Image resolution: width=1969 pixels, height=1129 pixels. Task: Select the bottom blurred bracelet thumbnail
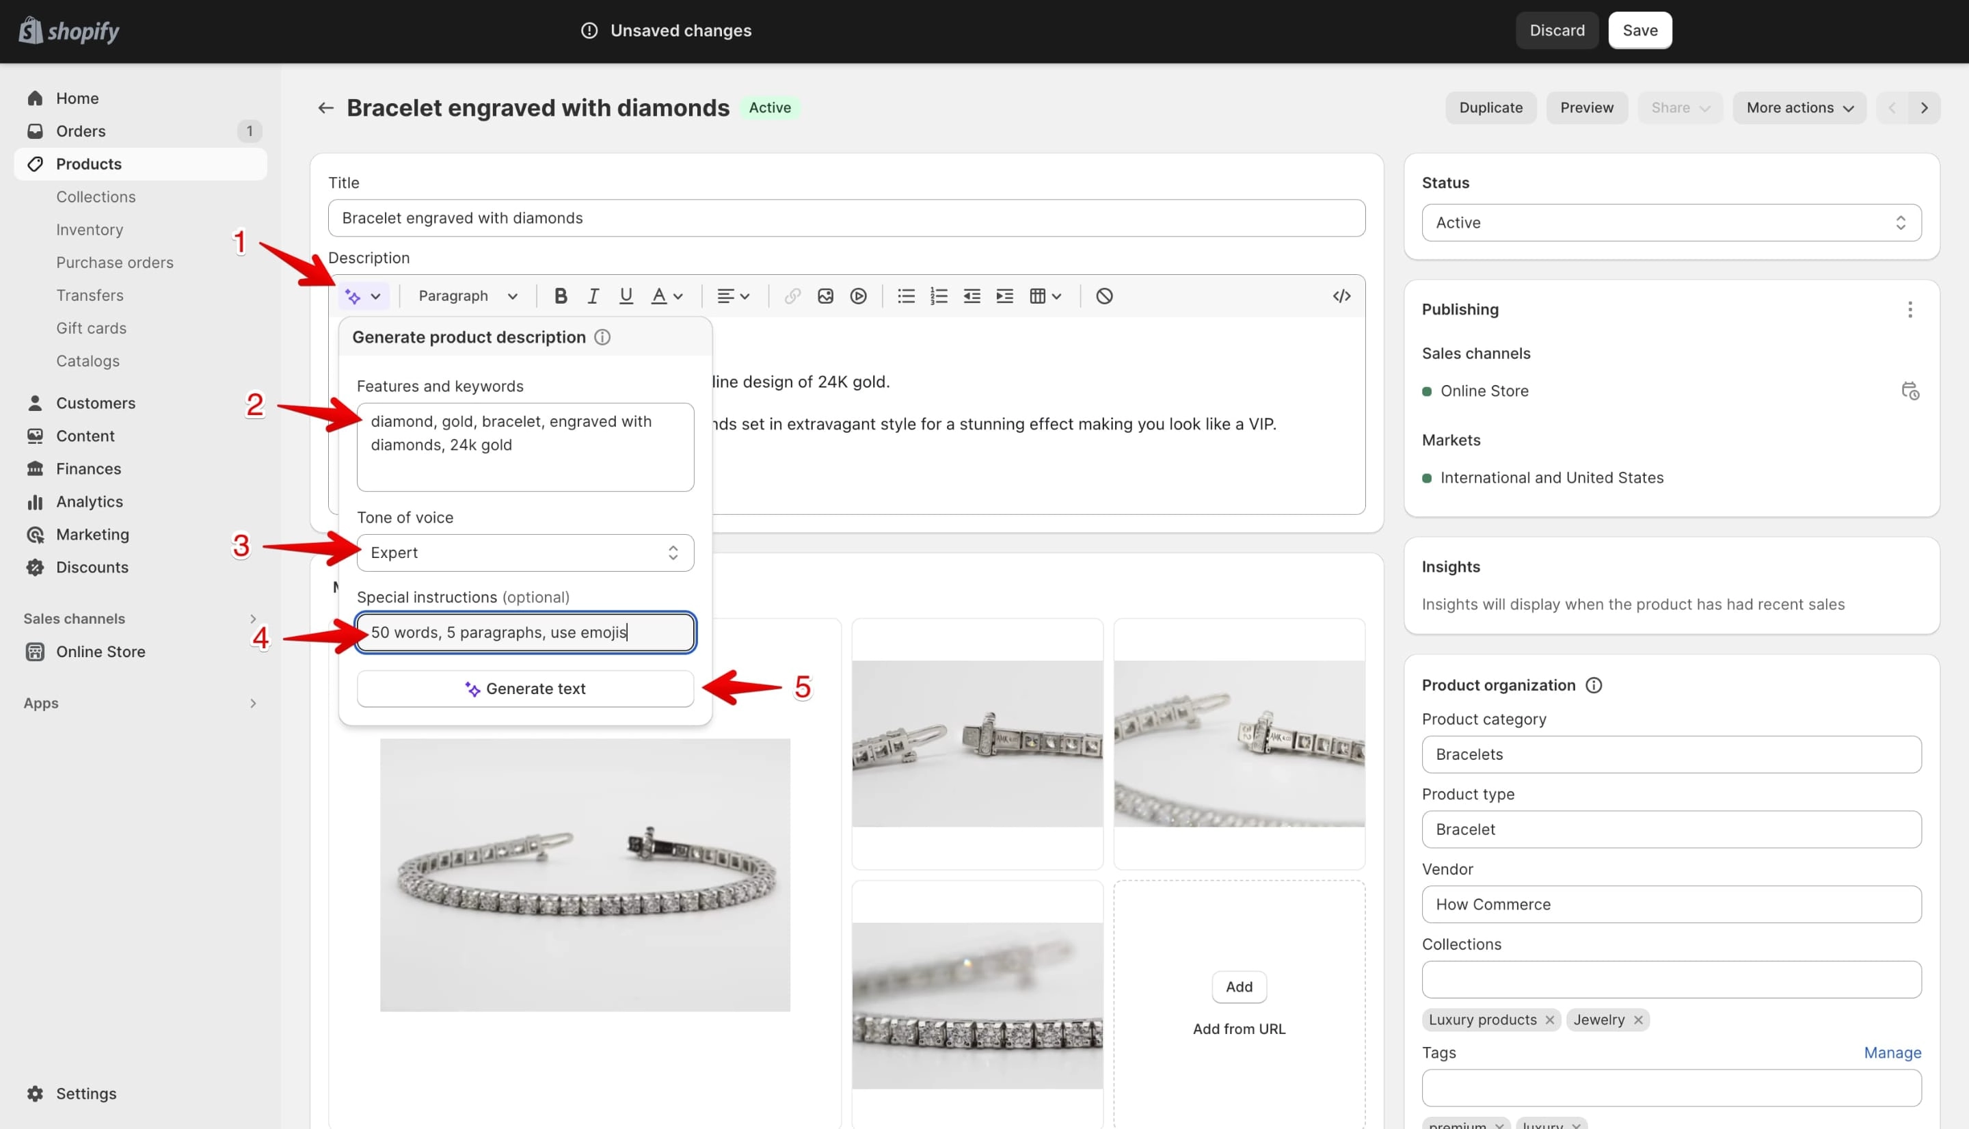977,1006
